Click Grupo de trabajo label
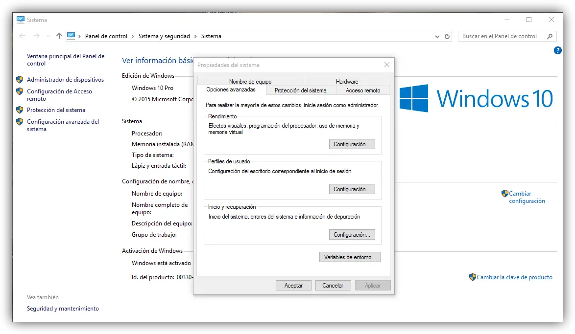575x334 pixels. [154, 235]
